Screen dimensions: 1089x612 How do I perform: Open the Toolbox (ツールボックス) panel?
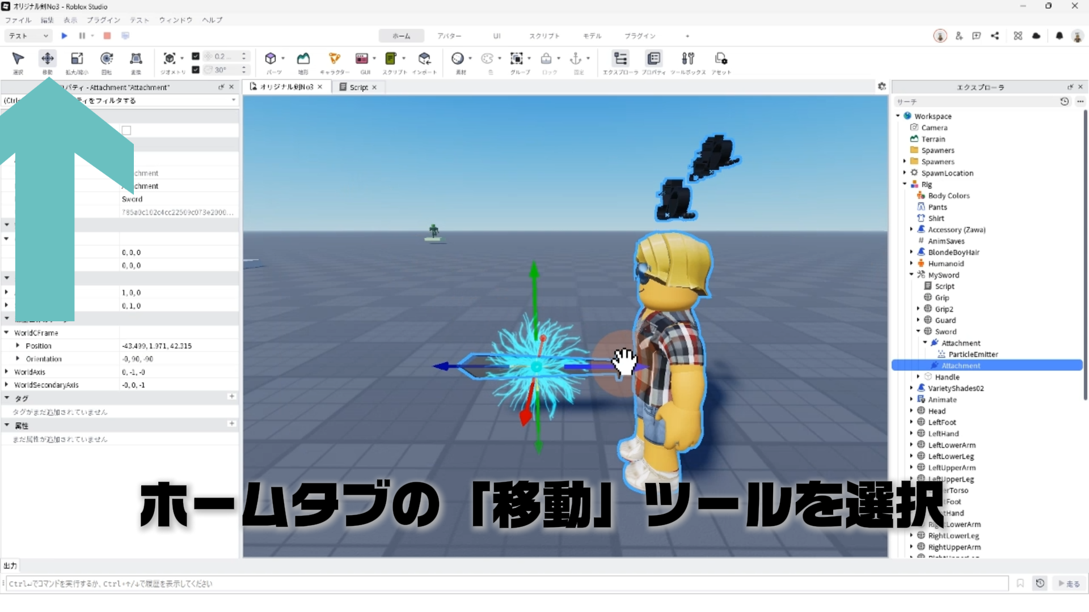[688, 59]
